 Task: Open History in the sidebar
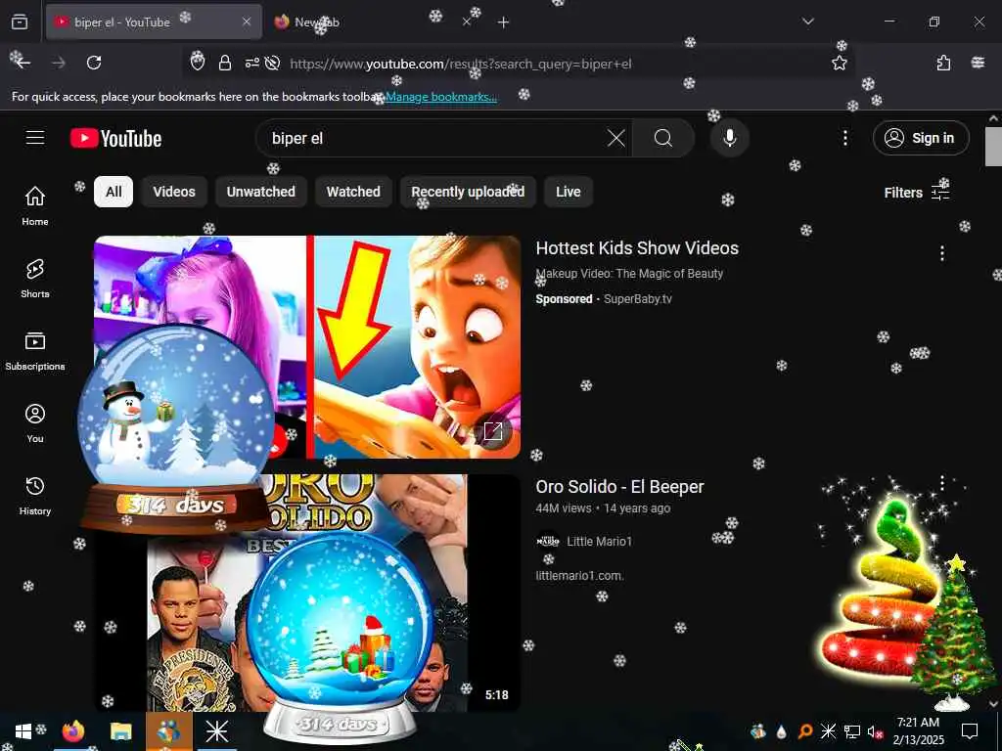tap(35, 496)
